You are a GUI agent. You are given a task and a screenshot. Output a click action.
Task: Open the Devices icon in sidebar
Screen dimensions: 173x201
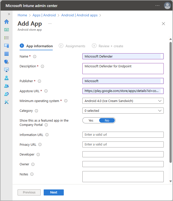pyautogui.click(x=7, y=46)
